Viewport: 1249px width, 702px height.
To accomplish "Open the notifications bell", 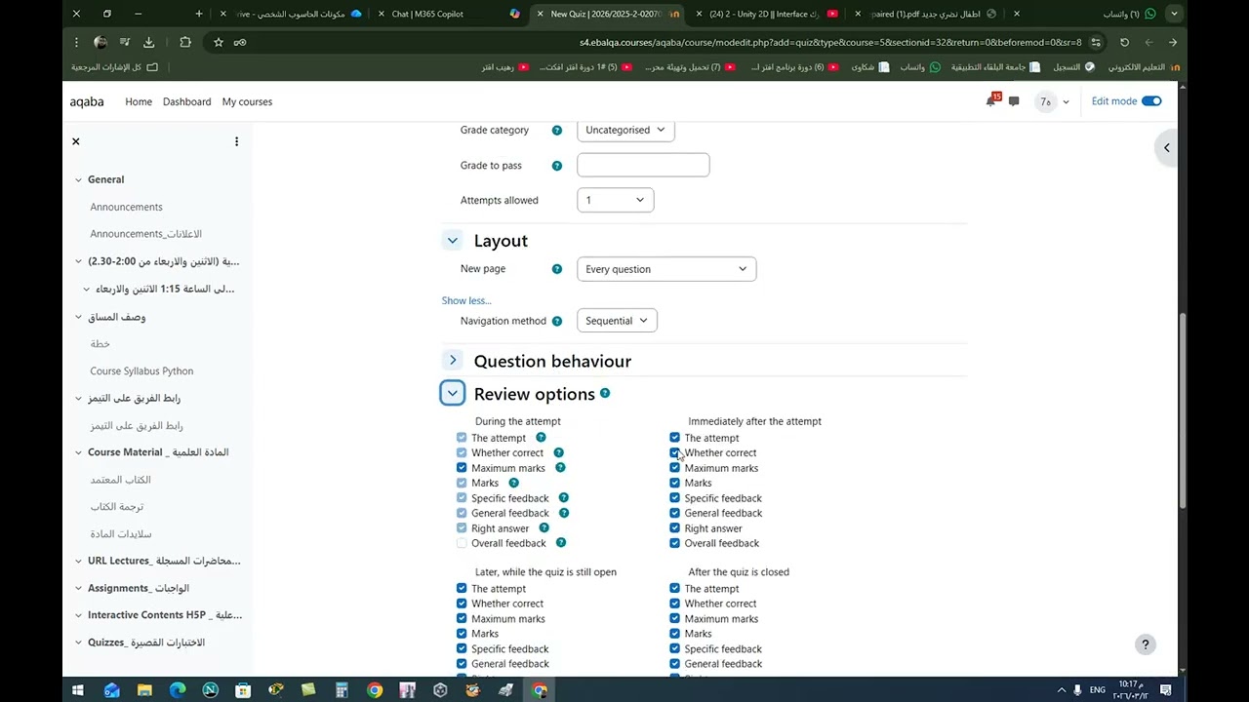I will point(991,101).
